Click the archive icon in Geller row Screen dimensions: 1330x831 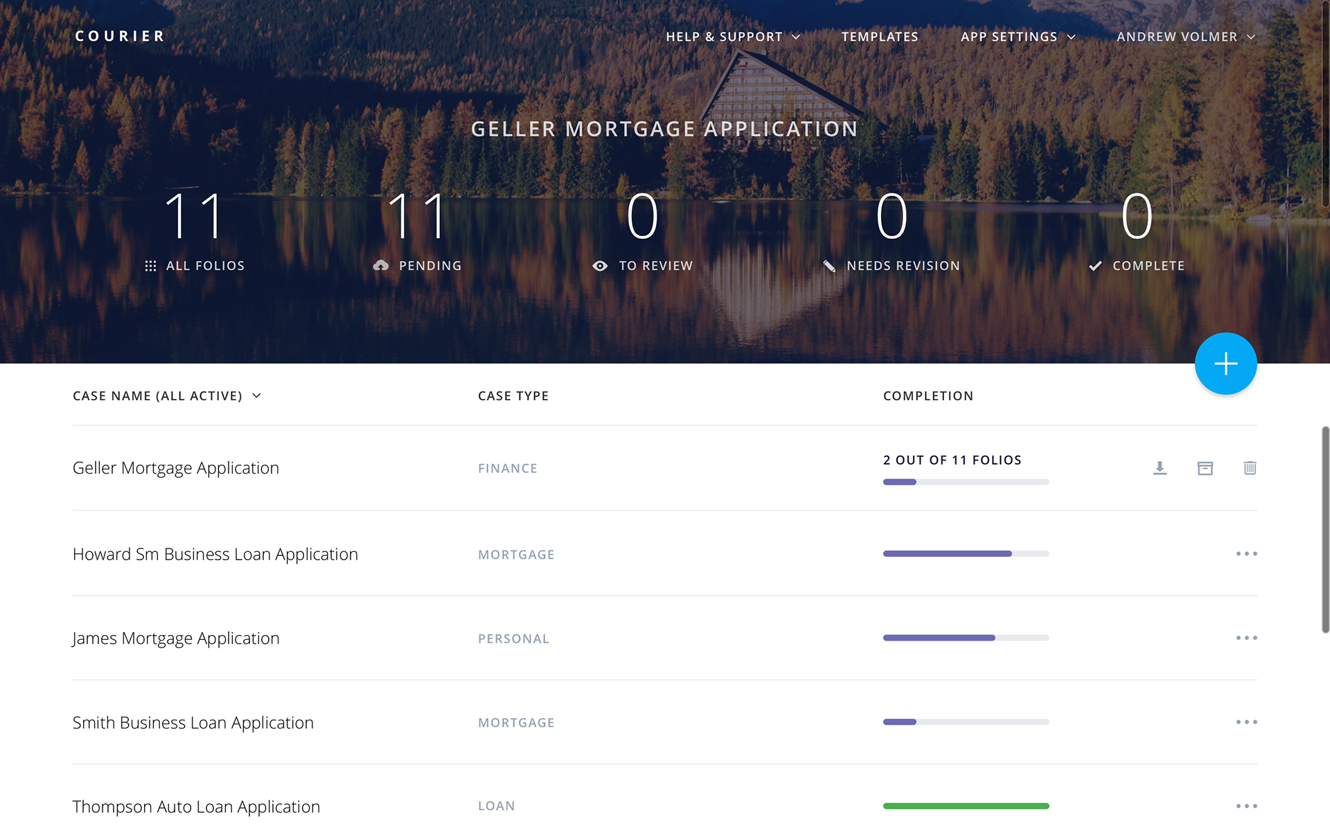[x=1205, y=468]
